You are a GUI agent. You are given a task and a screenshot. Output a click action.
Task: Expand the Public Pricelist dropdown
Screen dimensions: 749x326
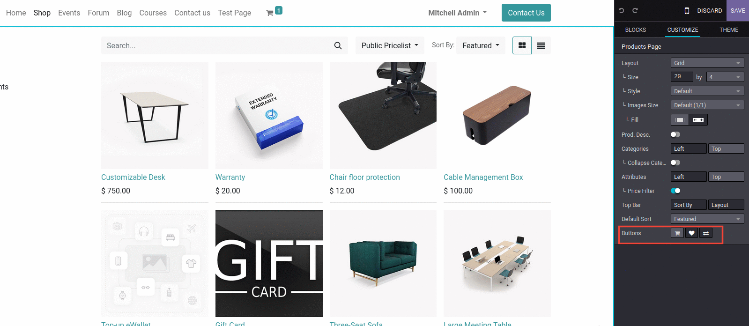pyautogui.click(x=390, y=45)
